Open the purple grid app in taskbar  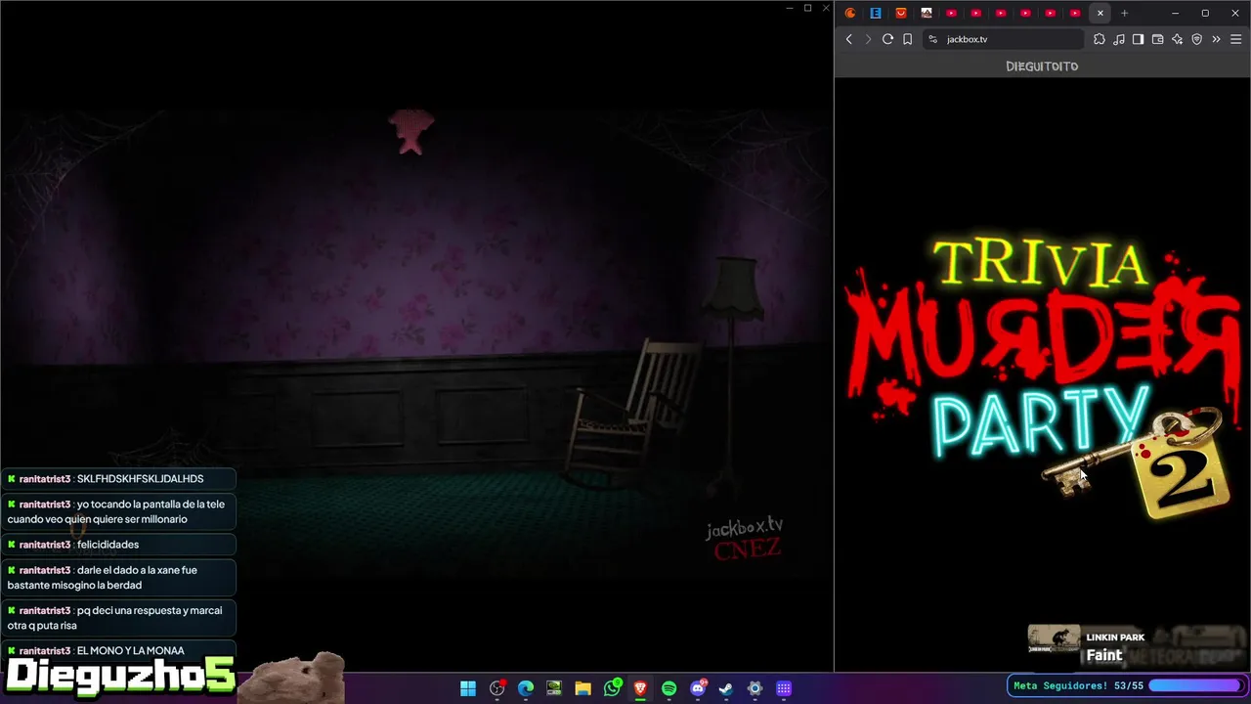coord(784,688)
